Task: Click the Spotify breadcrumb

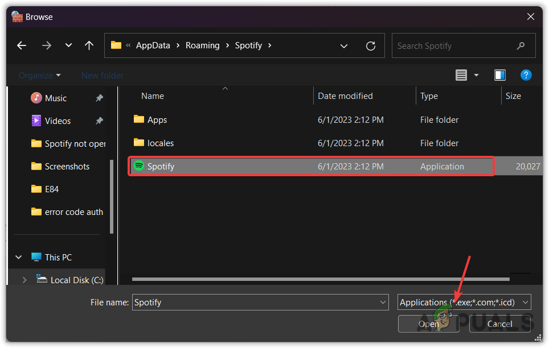Action: pos(248,45)
